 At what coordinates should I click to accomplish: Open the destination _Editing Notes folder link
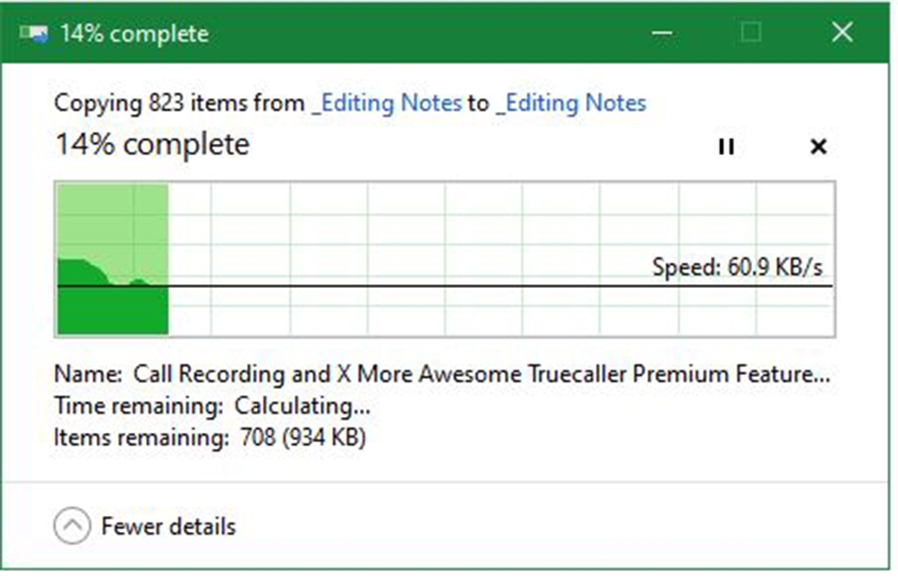point(571,103)
